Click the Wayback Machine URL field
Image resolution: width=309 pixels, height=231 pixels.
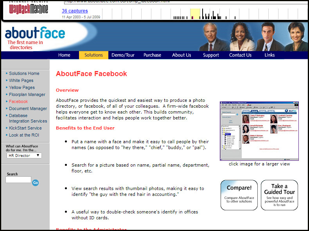click(186, 2)
